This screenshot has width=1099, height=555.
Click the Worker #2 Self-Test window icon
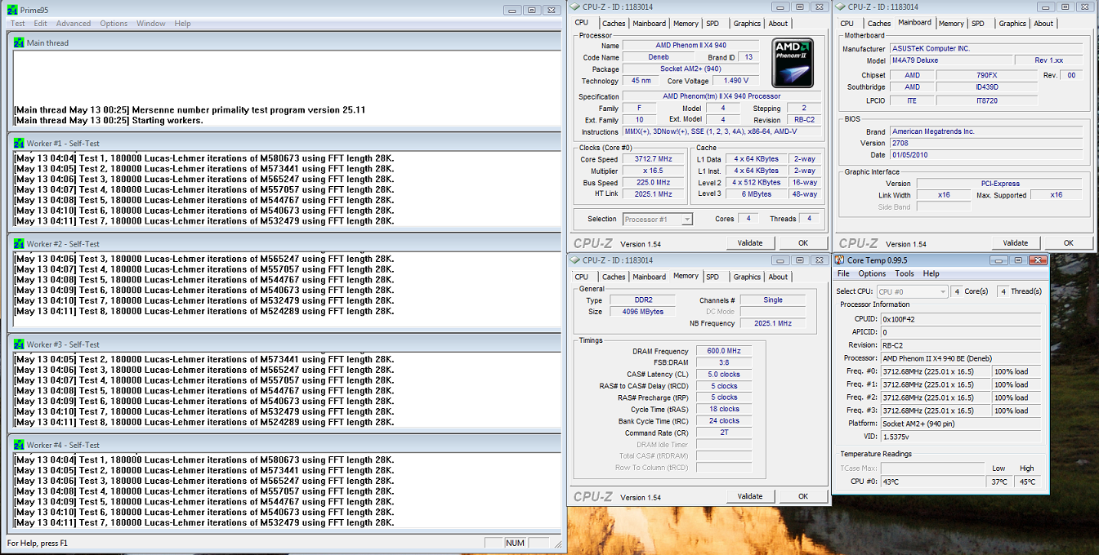[19, 243]
